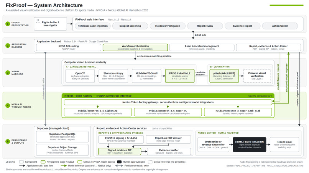Select the Evidence export pill
The width and height of the screenshot is (309, 173).
242,26
